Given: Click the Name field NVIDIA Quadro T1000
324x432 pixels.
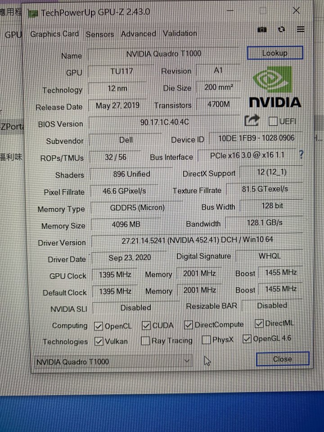Looking at the screenshot, I should 164,54.
